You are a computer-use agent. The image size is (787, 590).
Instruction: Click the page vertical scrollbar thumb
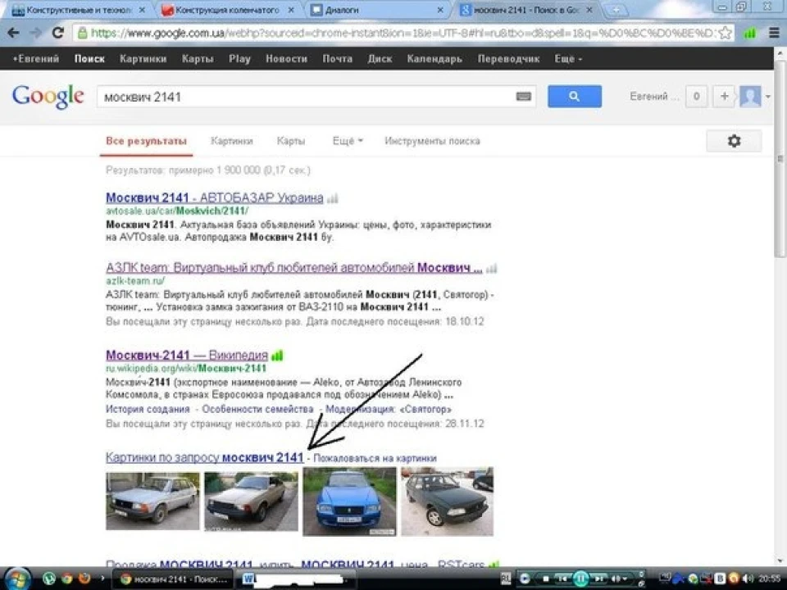tap(780, 158)
